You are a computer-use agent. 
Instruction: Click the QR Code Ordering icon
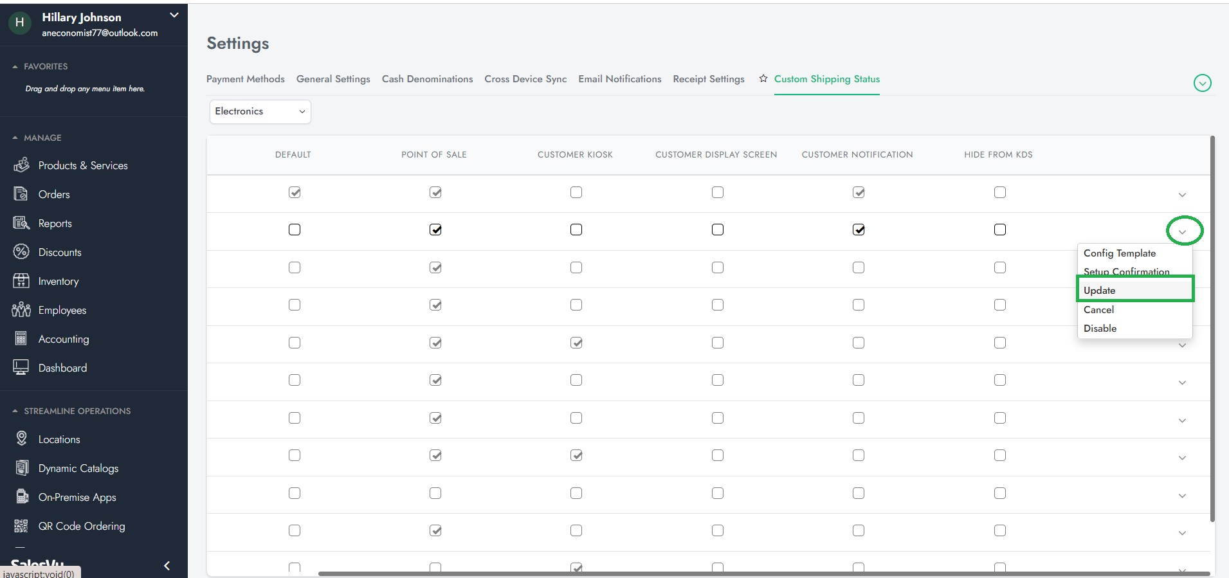(x=21, y=526)
